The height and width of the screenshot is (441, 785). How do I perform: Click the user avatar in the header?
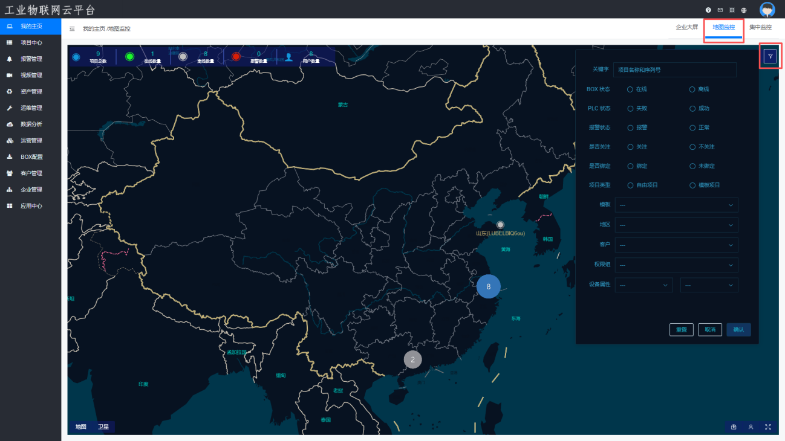[x=767, y=10]
